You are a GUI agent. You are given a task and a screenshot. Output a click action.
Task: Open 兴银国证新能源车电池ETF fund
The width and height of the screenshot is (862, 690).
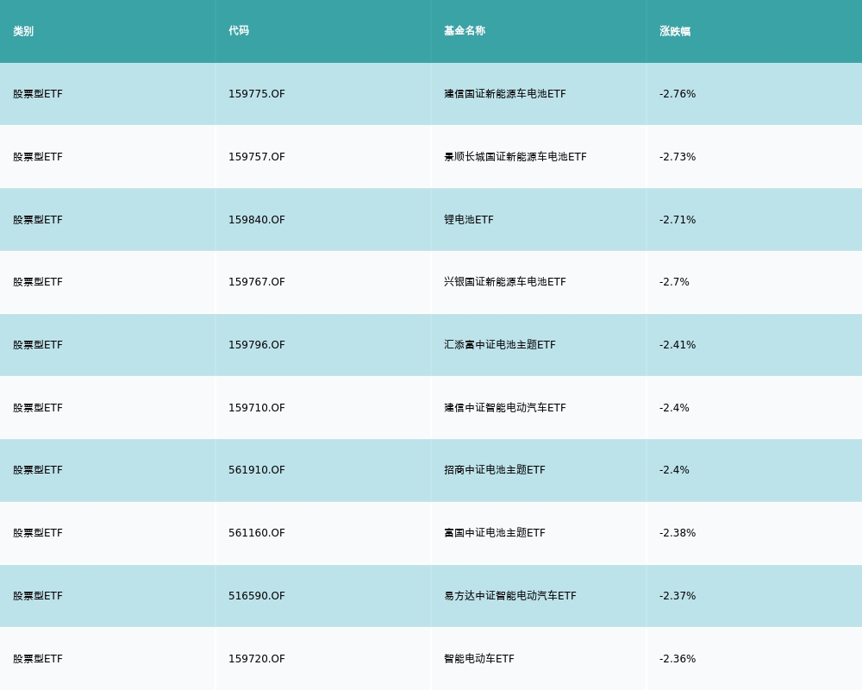coord(504,282)
